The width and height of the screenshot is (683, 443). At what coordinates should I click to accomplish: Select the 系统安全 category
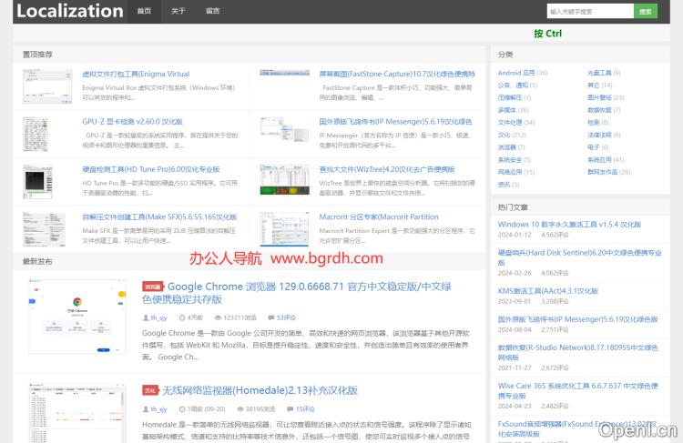click(510, 160)
